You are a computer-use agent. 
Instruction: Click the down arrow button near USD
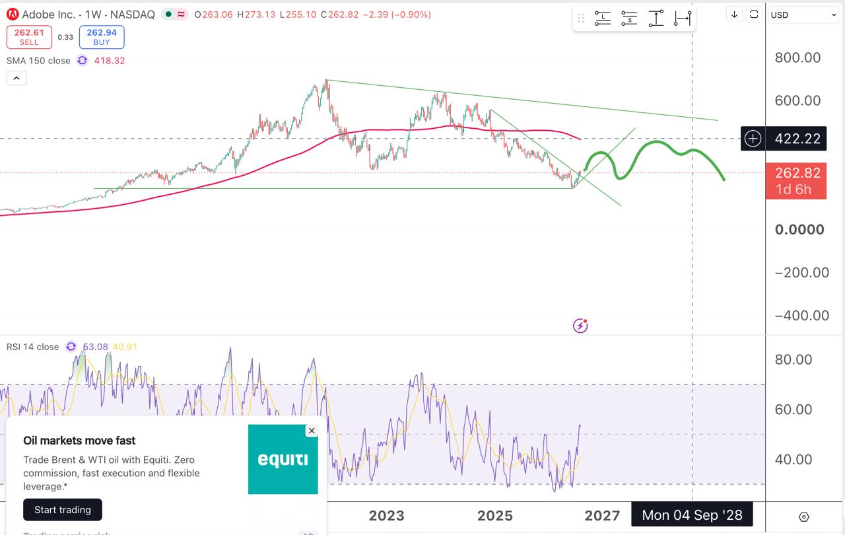click(734, 15)
